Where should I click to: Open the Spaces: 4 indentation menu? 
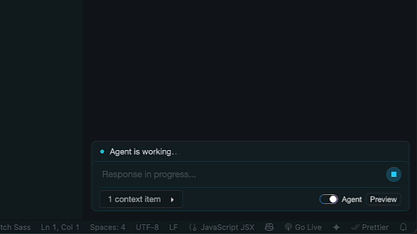108,227
